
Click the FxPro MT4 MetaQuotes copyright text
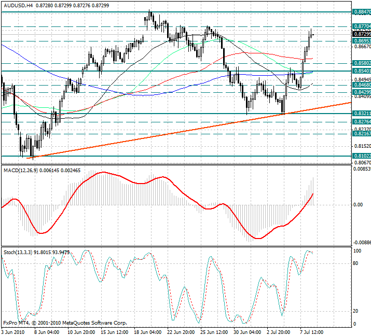click(x=65, y=323)
